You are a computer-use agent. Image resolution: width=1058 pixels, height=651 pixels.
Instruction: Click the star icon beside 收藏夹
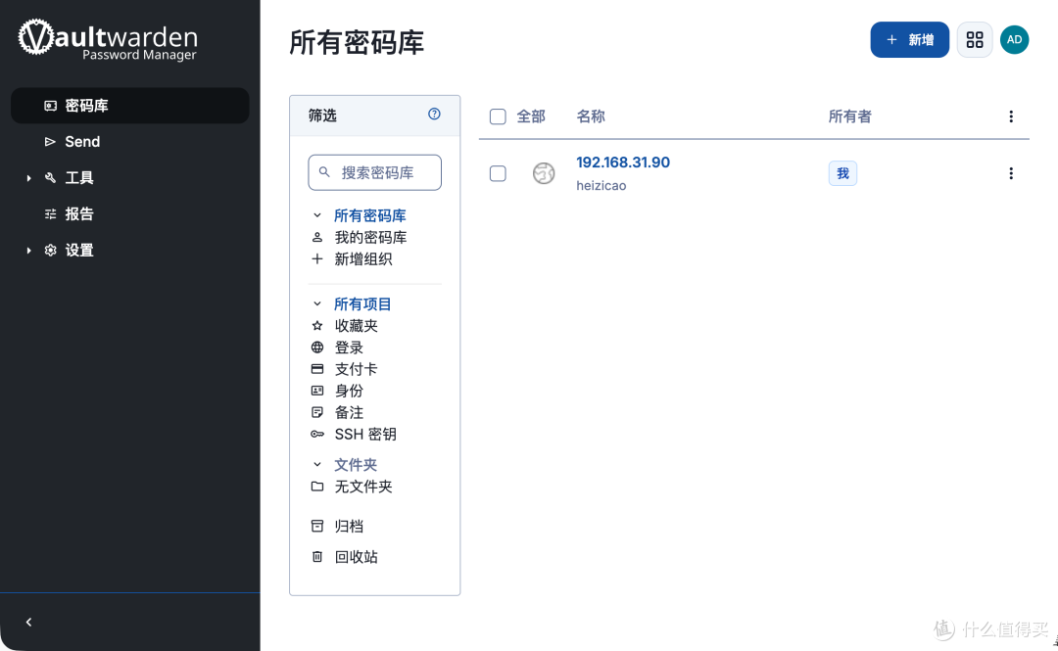point(317,326)
